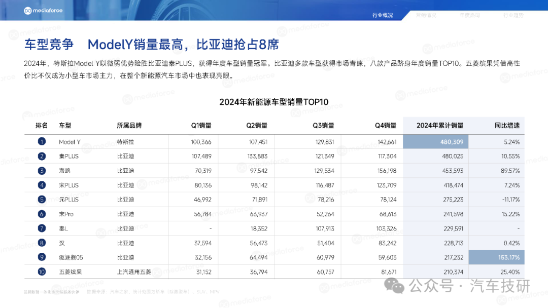This screenshot has height=308, width=548.
Task: Click the 海鸥 model name
Action: [64, 171]
